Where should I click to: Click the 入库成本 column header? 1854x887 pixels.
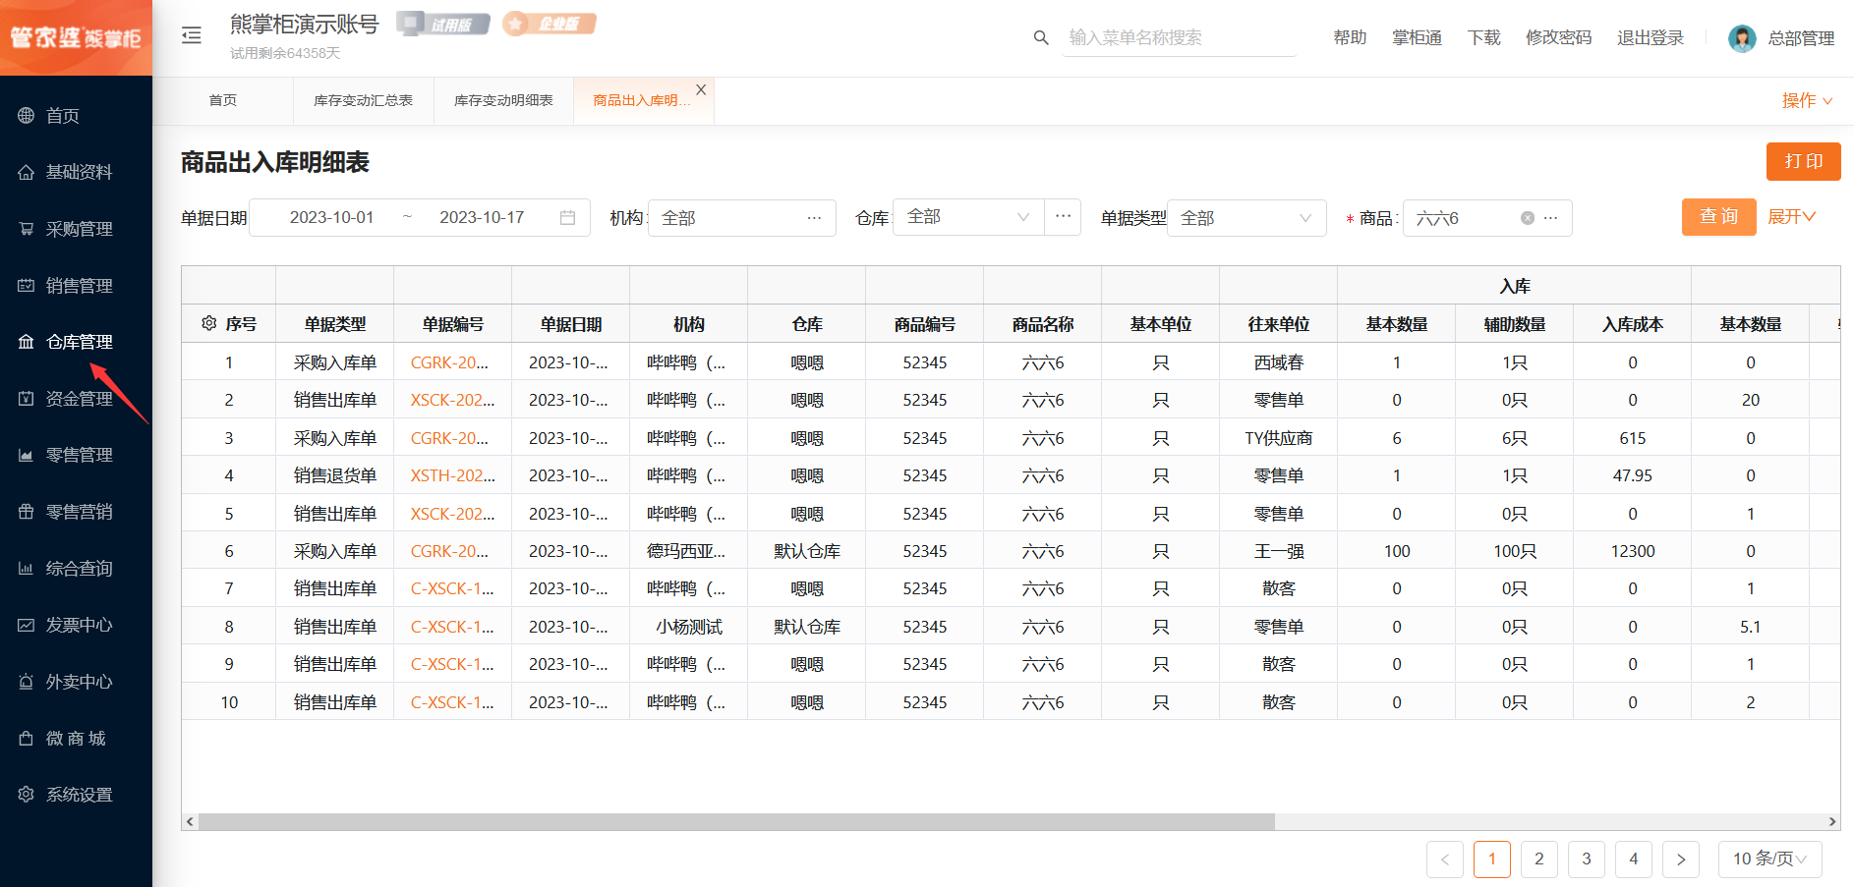(1632, 324)
